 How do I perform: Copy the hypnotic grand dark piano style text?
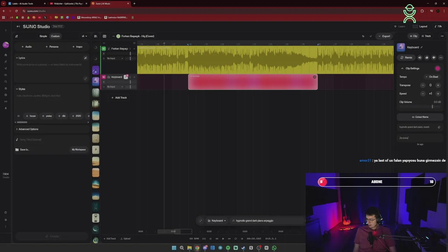pos(439,127)
